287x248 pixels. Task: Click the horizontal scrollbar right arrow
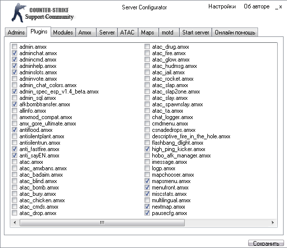point(273,222)
